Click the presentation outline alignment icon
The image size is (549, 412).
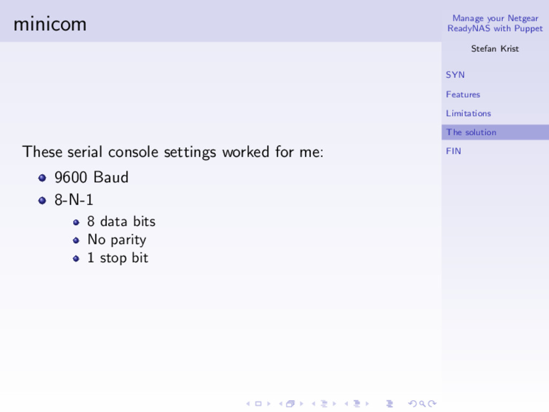[x=389, y=403]
